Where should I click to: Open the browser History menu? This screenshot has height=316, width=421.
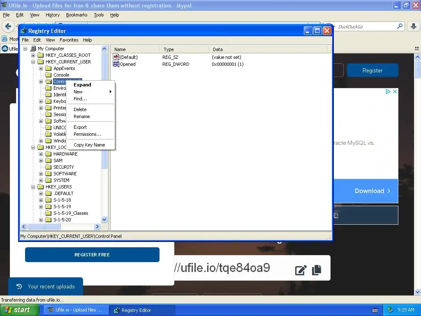coord(52,15)
